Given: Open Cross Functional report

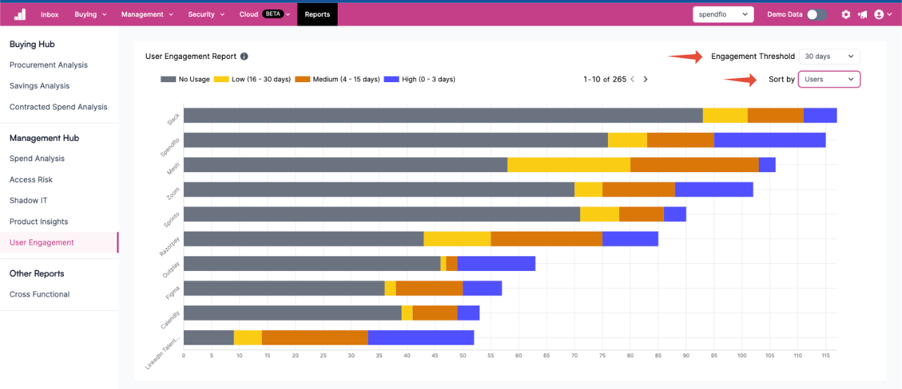Looking at the screenshot, I should [39, 294].
